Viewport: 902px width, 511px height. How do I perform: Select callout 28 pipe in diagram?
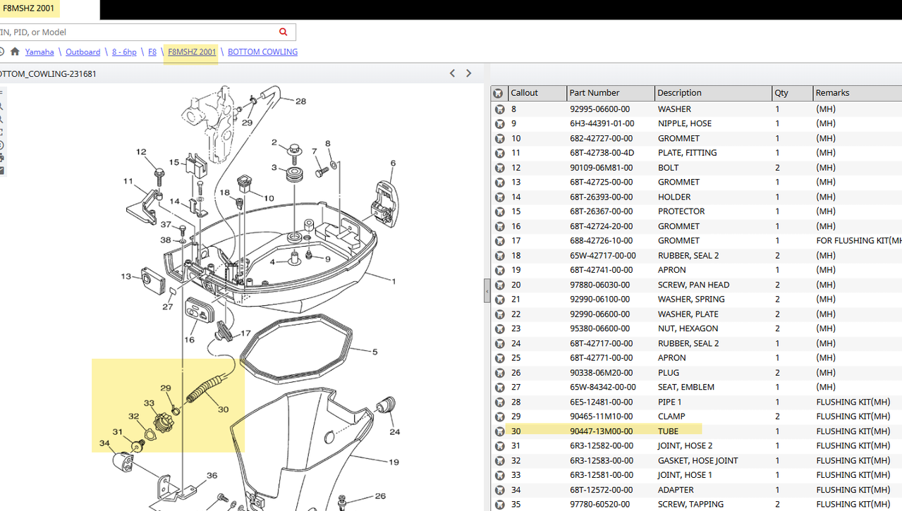tap(300, 101)
